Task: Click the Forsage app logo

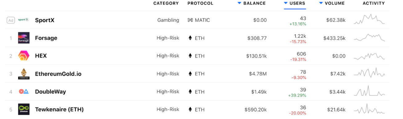Action: click(24, 38)
